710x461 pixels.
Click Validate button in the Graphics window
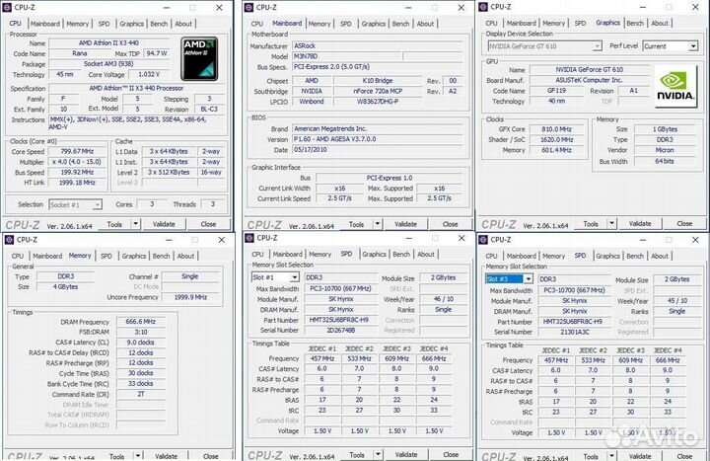click(640, 223)
